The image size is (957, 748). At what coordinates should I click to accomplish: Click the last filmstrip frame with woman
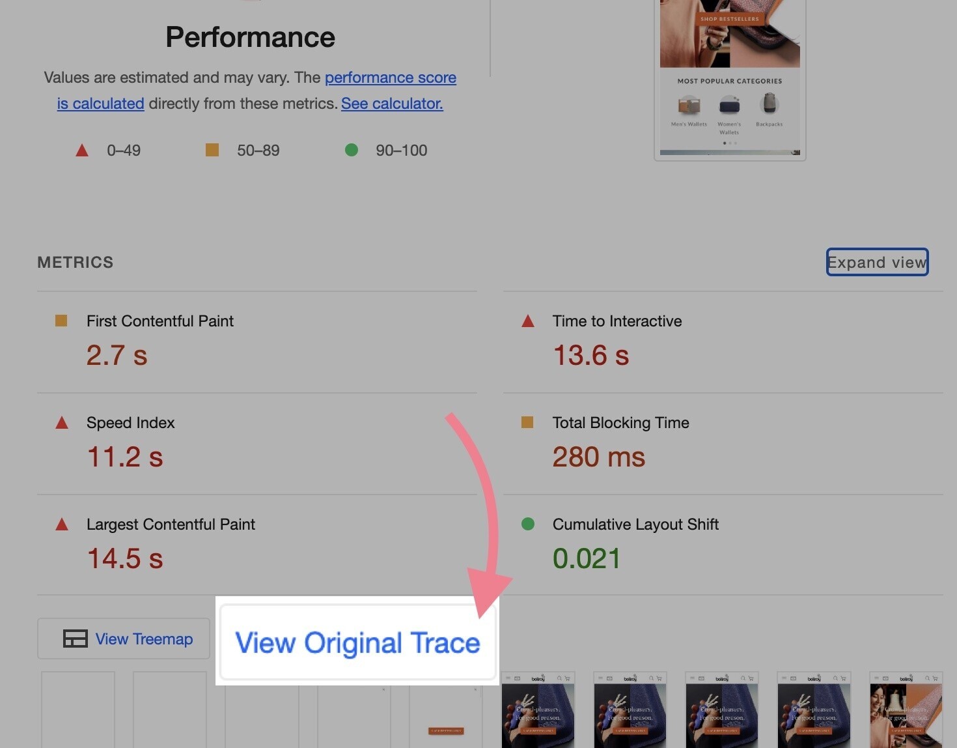click(906, 710)
